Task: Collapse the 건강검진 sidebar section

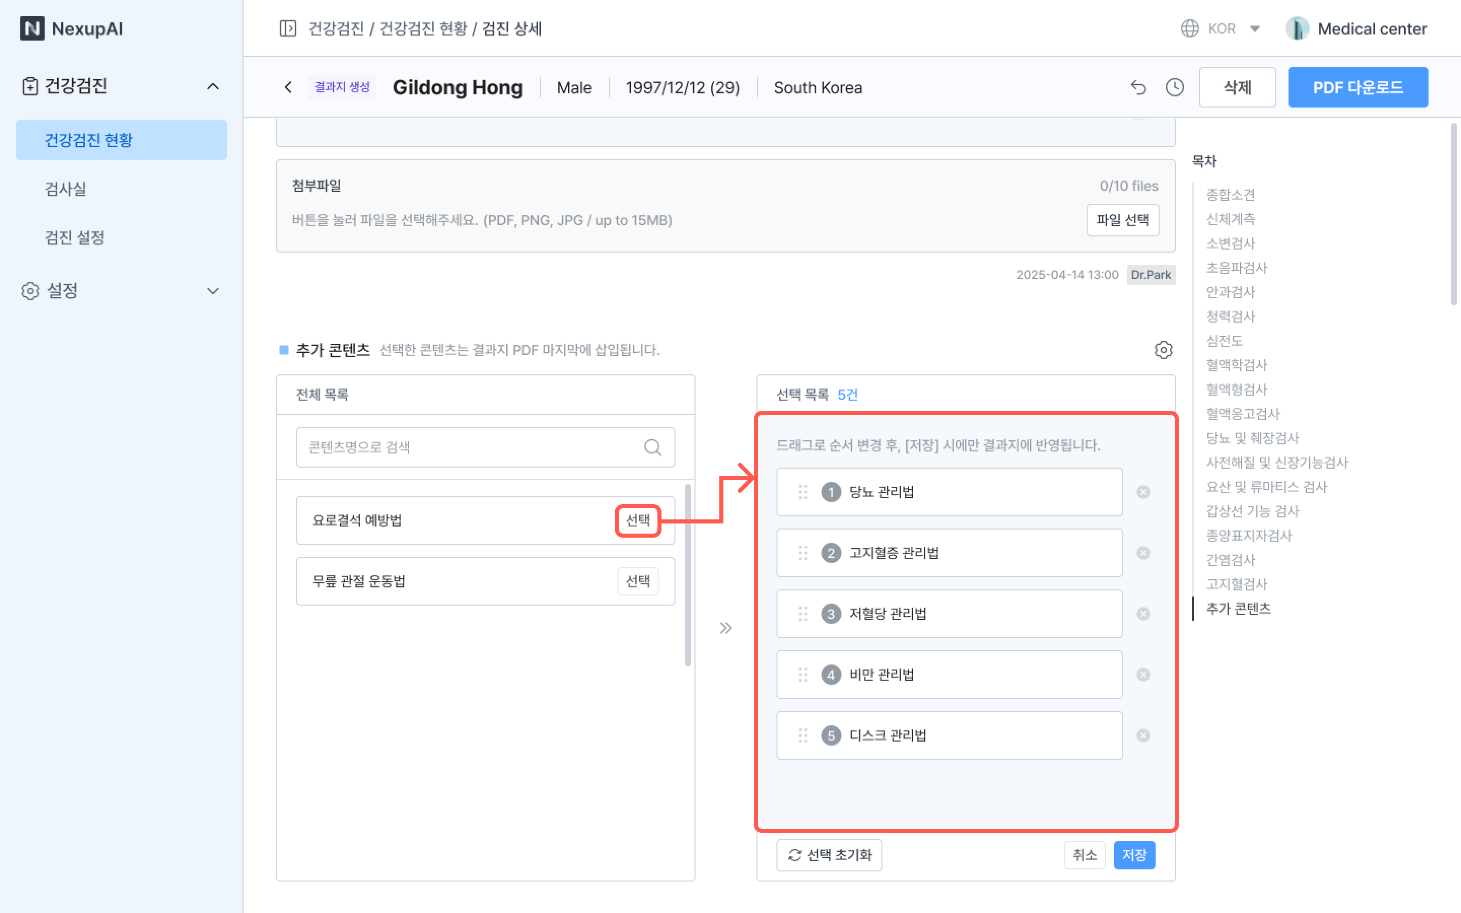Action: (213, 86)
